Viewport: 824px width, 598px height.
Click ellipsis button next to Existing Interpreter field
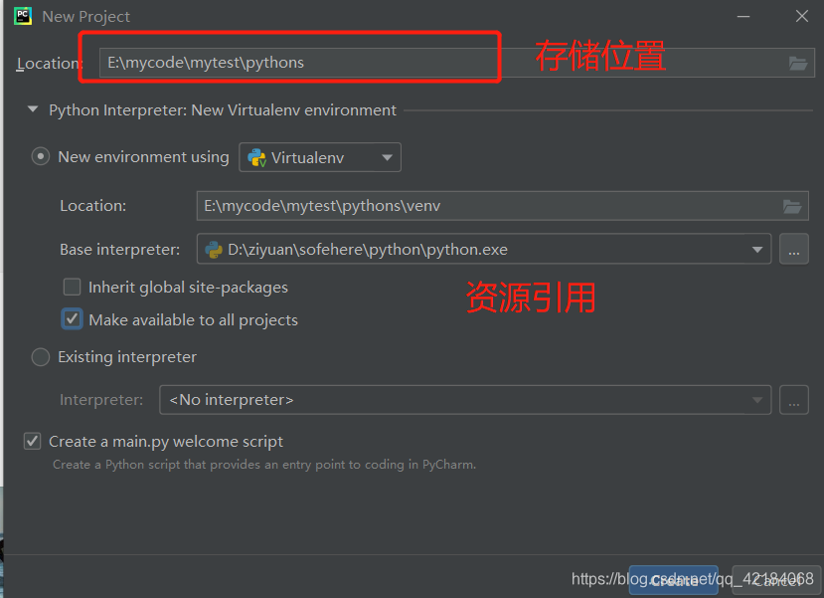tap(794, 400)
